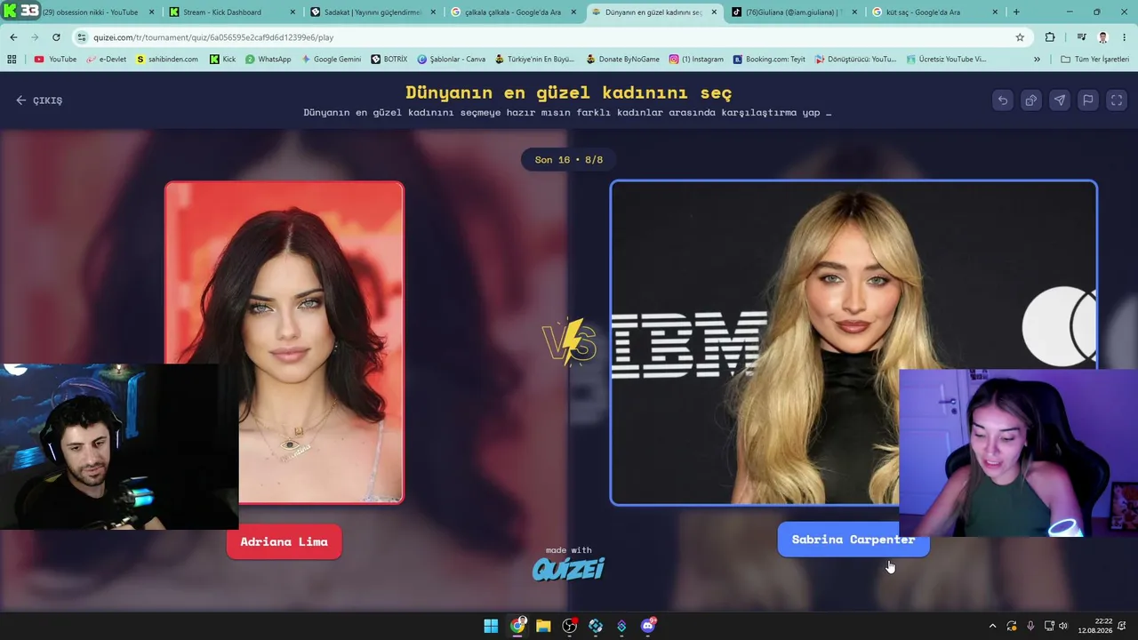This screenshot has width=1138, height=640.
Task: Open the e-Devlet bookmark
Action: tap(106, 60)
